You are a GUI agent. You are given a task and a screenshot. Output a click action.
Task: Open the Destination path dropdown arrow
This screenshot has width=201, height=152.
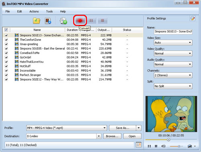point(99,136)
